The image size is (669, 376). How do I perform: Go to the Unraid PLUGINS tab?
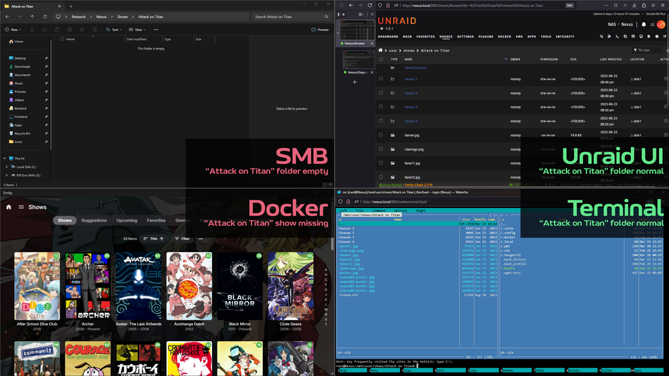coord(486,37)
